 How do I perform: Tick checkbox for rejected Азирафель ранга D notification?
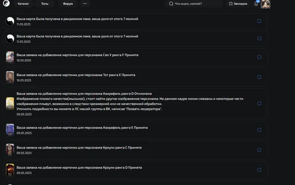(x=259, y=104)
